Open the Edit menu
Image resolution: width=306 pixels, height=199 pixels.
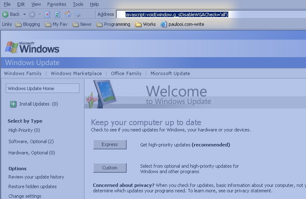coord(21,4)
